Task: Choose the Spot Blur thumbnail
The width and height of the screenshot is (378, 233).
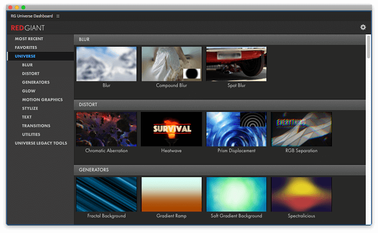Action: [x=236, y=63]
